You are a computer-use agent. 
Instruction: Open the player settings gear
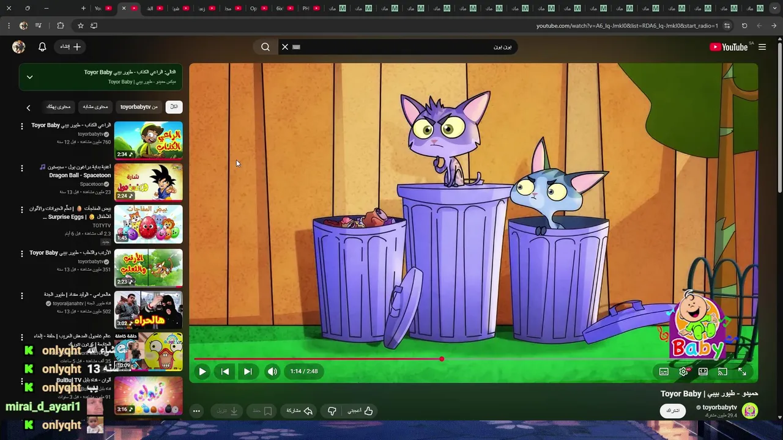point(684,372)
